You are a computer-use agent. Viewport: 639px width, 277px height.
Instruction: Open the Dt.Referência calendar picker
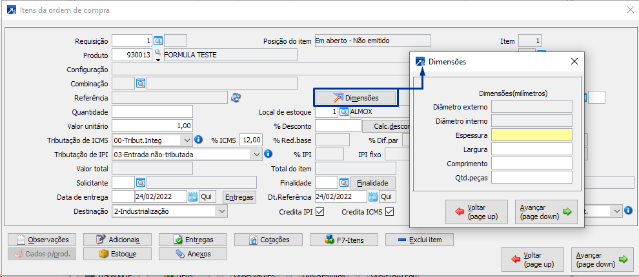click(372, 196)
